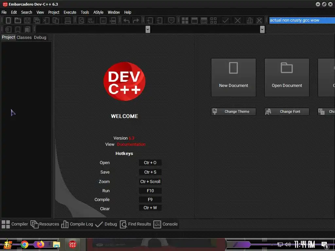Screen dimensions: 335x251
Task: Click the New file toolbar icon
Action: point(8,21)
